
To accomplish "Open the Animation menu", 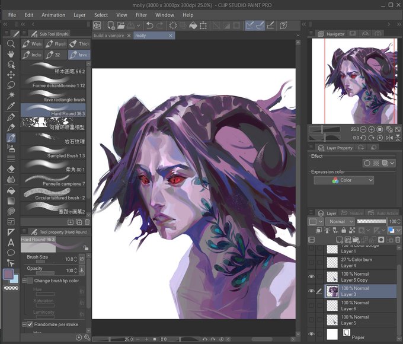I will click(53, 15).
